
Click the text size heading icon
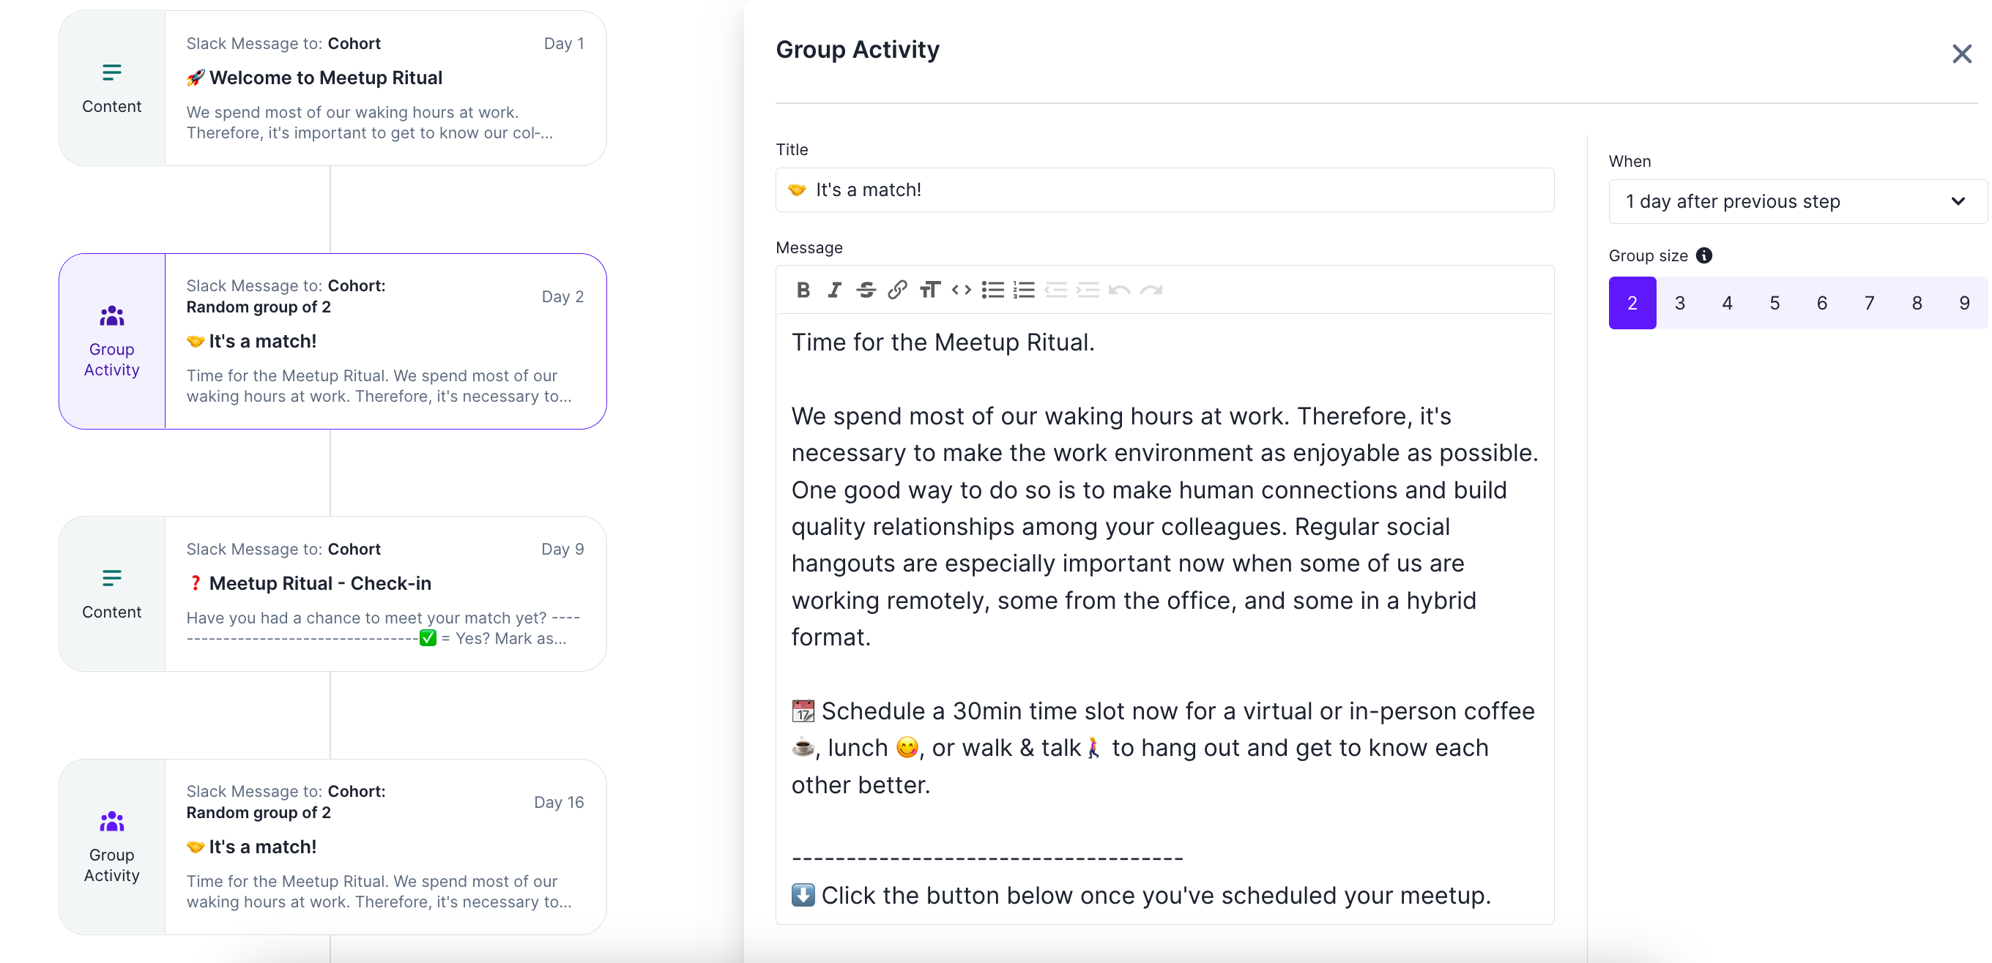[x=929, y=290]
